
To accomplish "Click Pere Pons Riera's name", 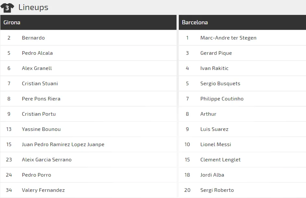I will 41,99.
